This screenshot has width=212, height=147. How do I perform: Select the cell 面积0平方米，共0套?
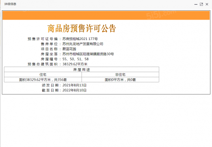pos(120,80)
